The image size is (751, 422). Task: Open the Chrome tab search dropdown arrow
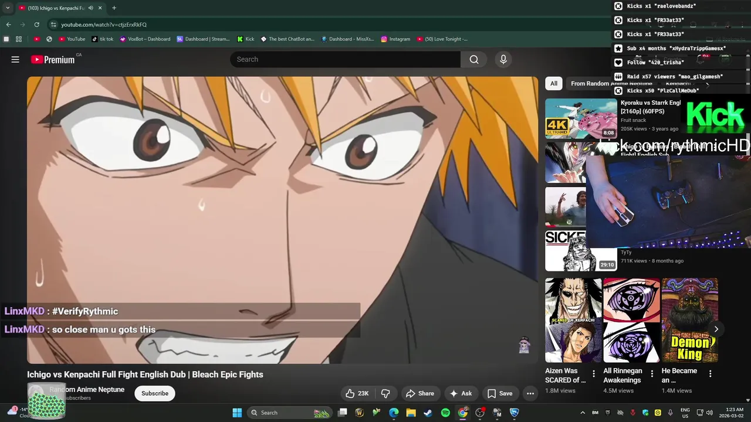[x=8, y=8]
